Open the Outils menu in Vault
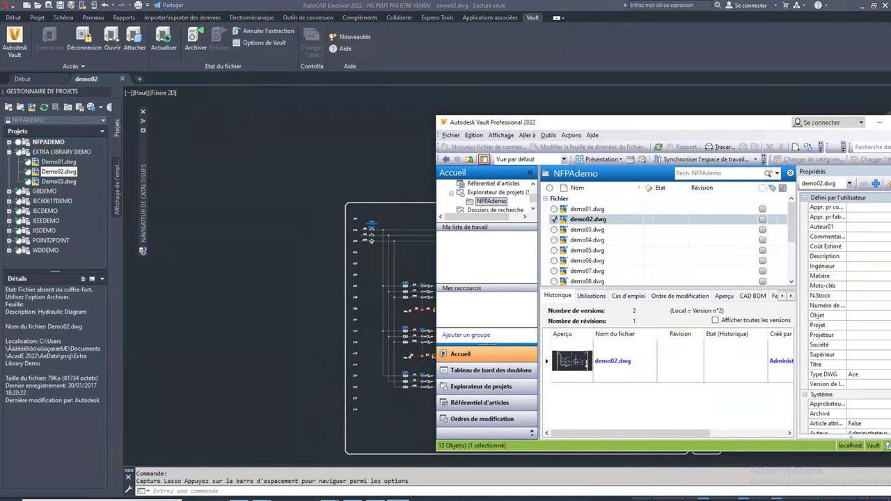891x501 pixels. 548,135
